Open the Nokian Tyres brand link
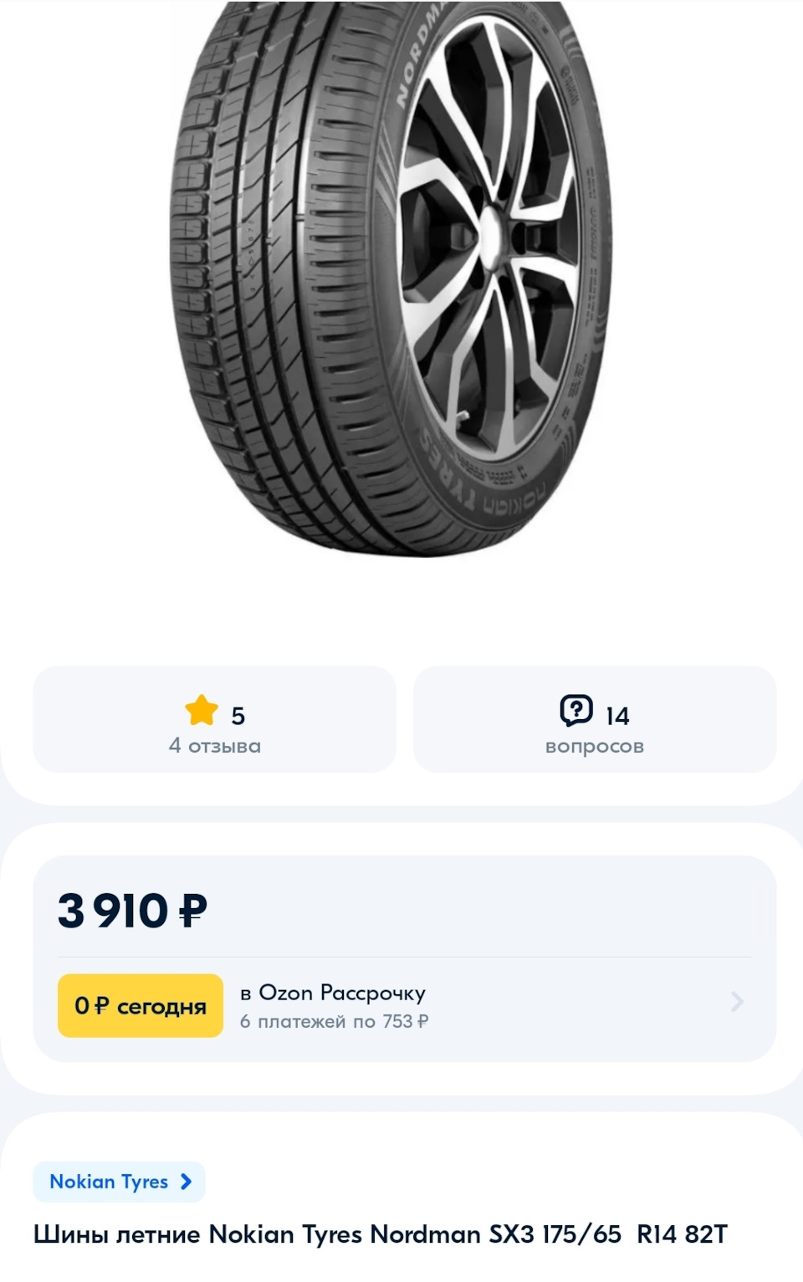The width and height of the screenshot is (803, 1282). (x=109, y=1182)
